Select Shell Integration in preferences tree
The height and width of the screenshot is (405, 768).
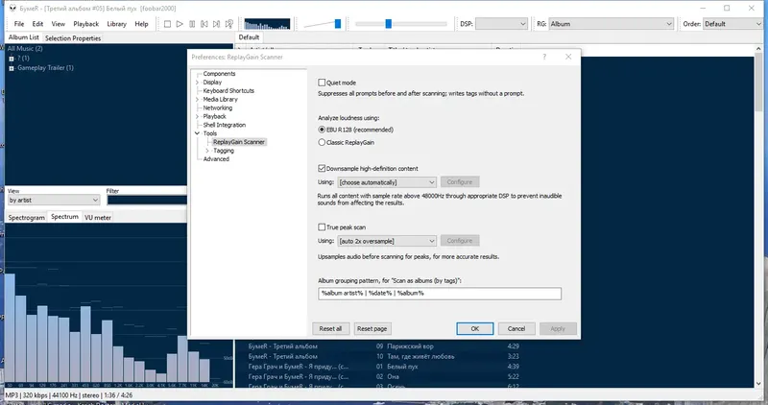click(x=225, y=125)
